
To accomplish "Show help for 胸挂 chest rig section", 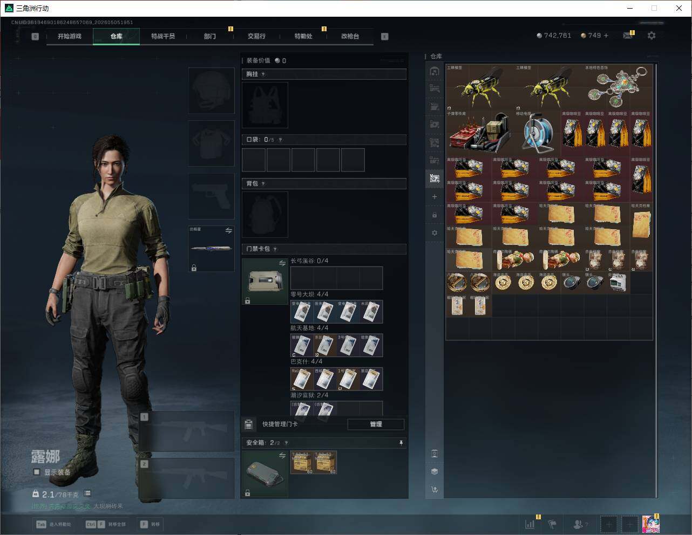I will [263, 74].
